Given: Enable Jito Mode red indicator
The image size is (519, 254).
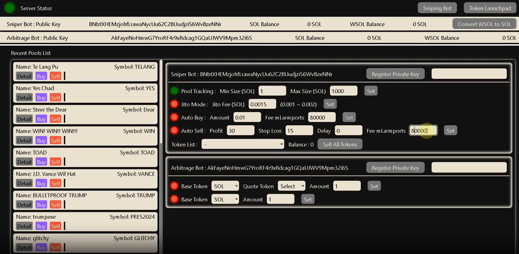Looking at the screenshot, I should [174, 104].
